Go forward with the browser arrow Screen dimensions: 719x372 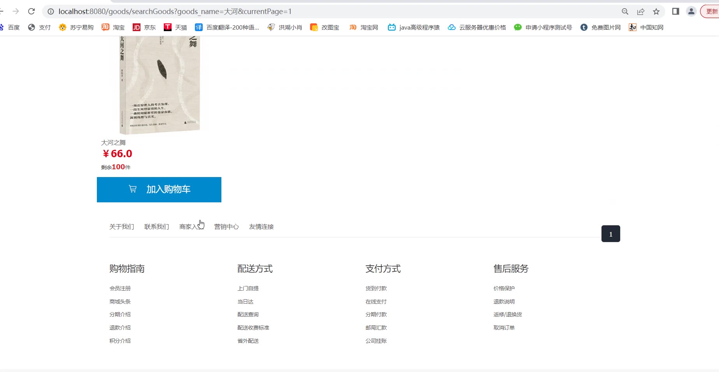16,11
